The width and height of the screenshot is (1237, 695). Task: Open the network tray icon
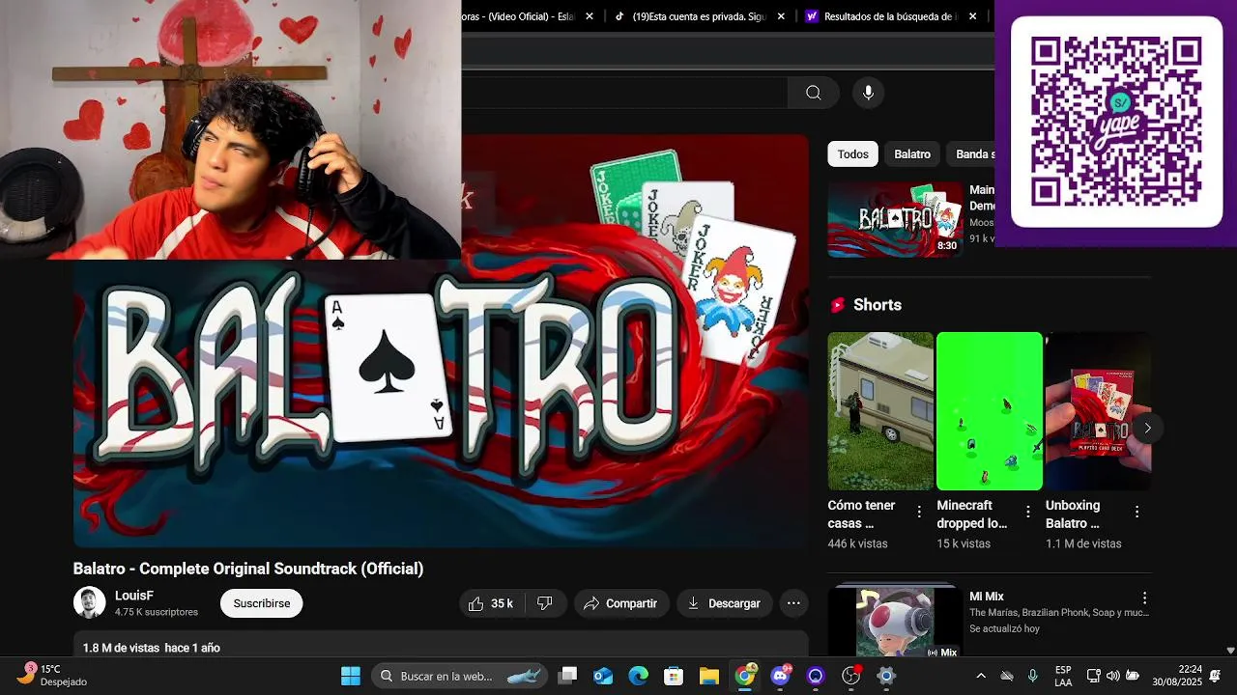click(1094, 676)
